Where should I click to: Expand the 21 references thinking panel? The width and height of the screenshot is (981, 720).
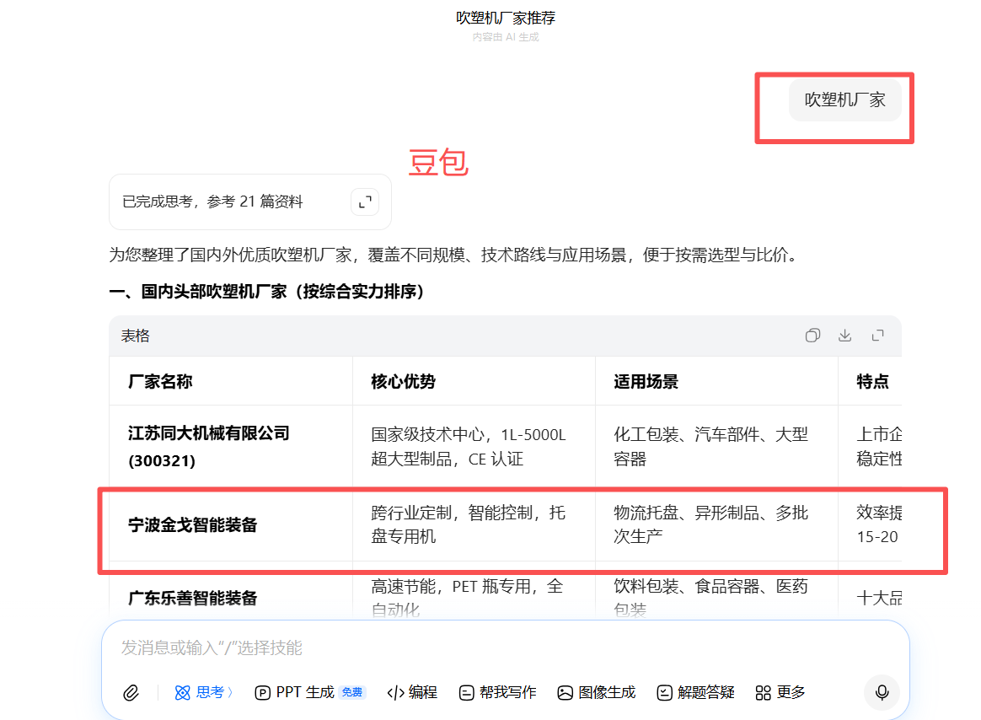coord(366,202)
